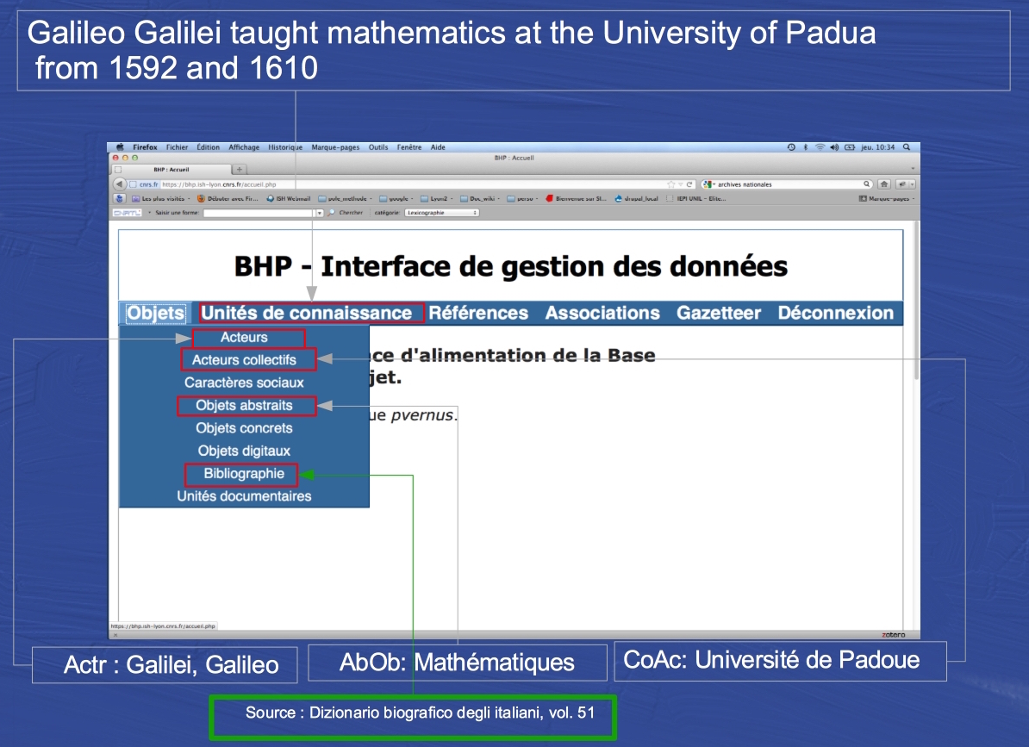The image size is (1029, 747).
Task: Open the Historique menu in Firefox
Action: (284, 147)
